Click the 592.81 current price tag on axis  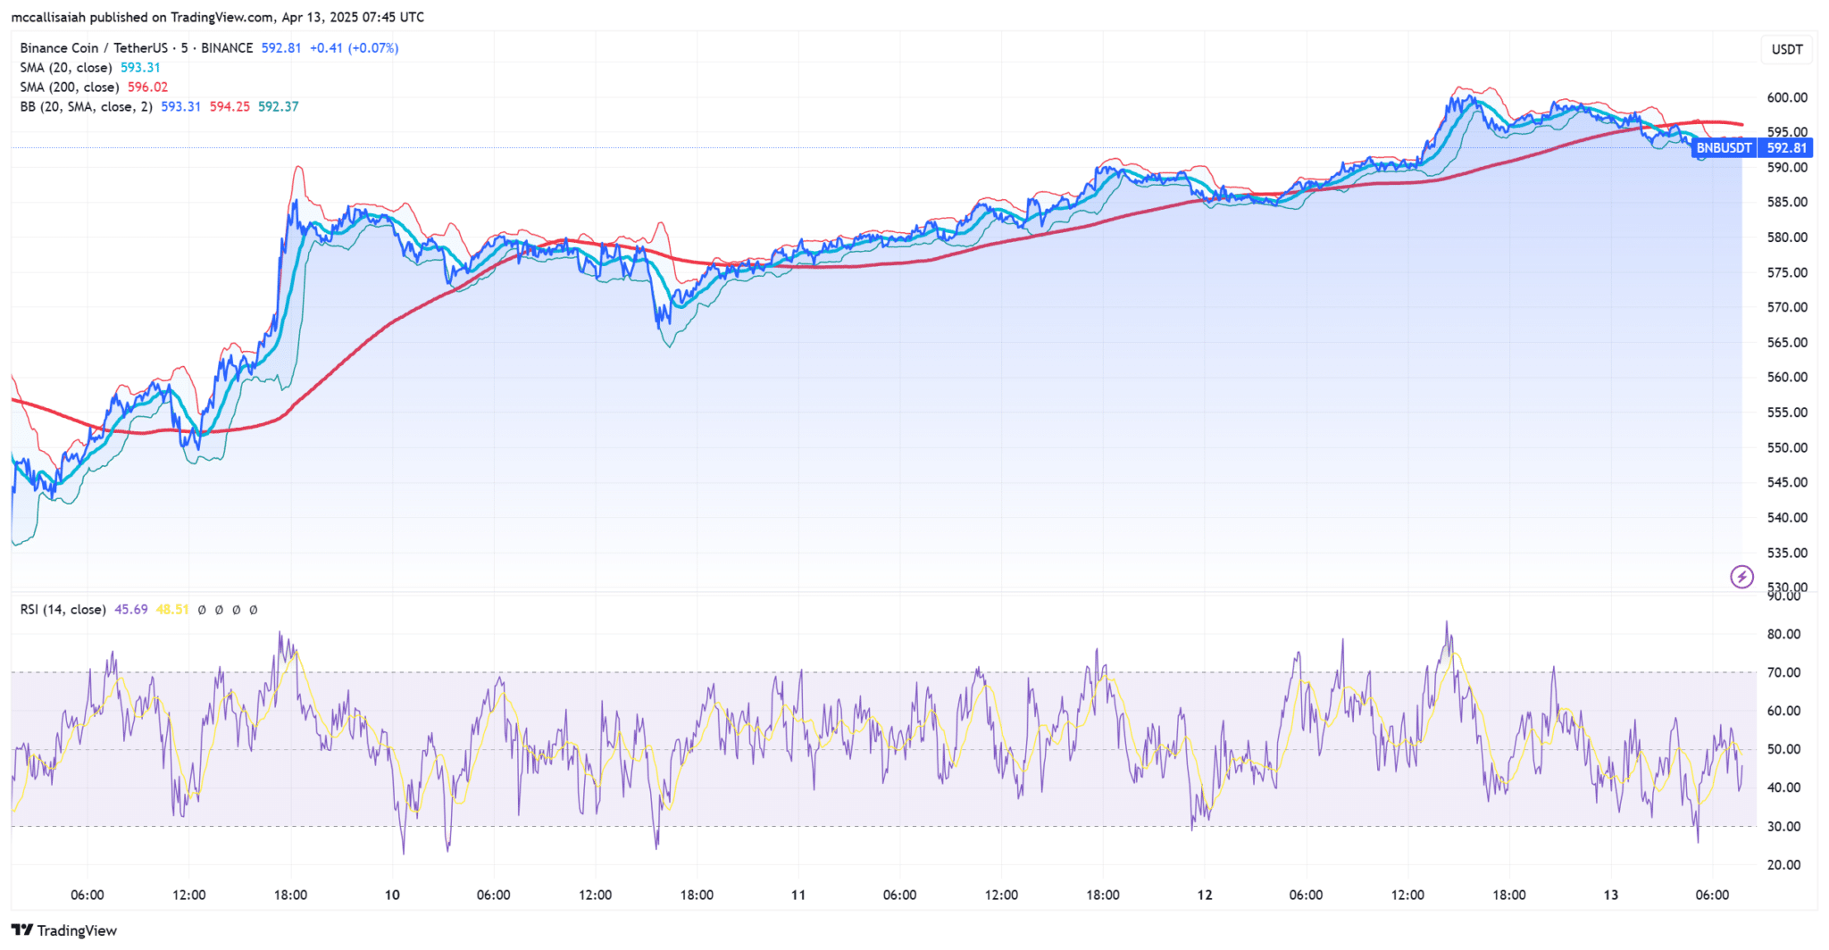(x=1787, y=148)
